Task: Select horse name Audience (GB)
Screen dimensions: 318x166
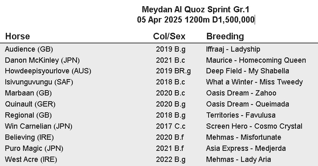Action: click(x=29, y=49)
